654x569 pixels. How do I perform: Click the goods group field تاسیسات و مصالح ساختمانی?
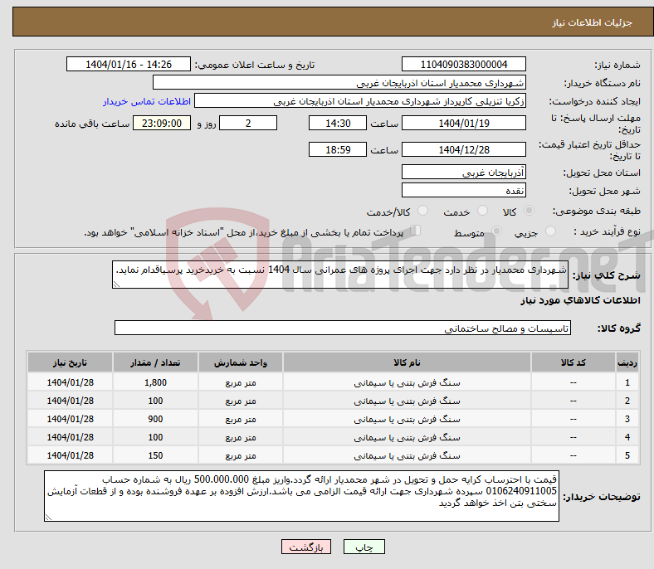click(343, 328)
